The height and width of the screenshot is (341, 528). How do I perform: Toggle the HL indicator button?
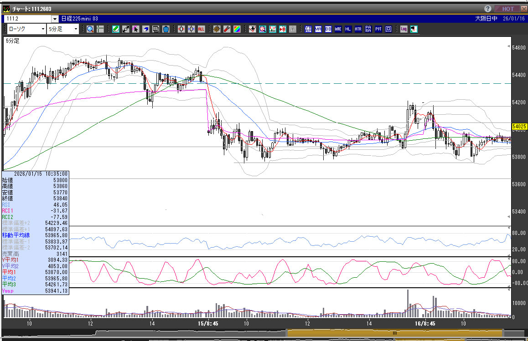(348, 29)
